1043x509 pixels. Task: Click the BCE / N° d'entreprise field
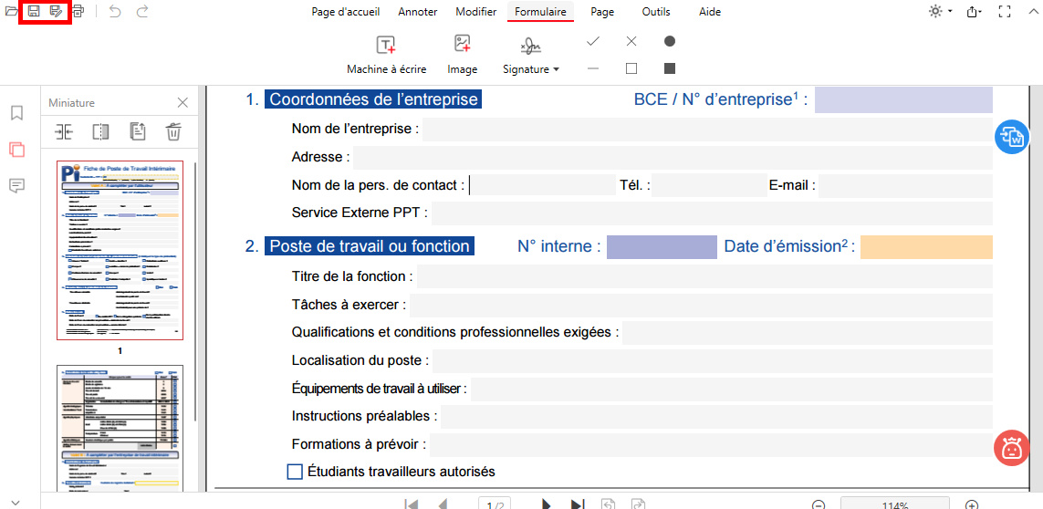(903, 99)
